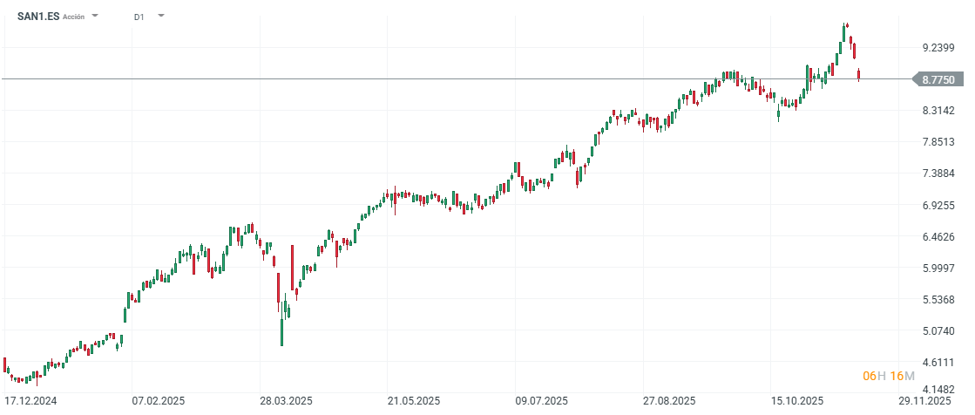The width and height of the screenshot is (975, 415).
Task: Click the 4.1482 price axis label
Action: [938, 391]
